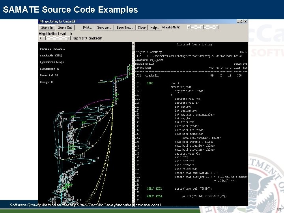Click the graph pane vertical scrollbar thumb
Viewport: 284px width, 213px height.
point(133,48)
